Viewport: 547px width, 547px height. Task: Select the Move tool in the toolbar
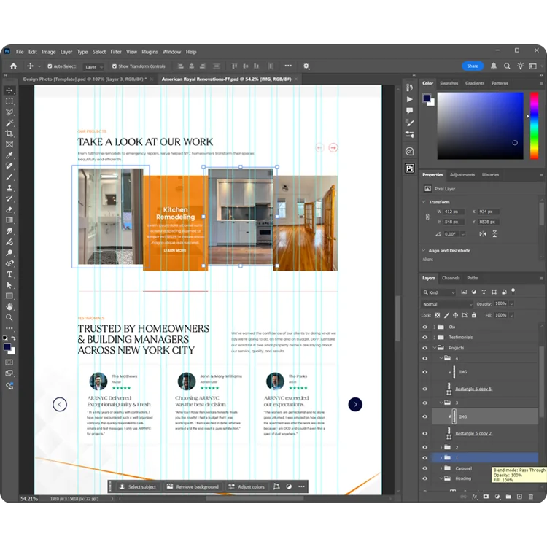(9, 90)
